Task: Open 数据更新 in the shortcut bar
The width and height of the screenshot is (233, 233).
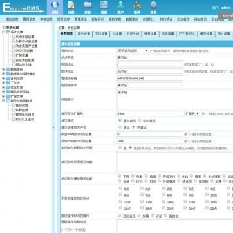Action: click(x=132, y=19)
